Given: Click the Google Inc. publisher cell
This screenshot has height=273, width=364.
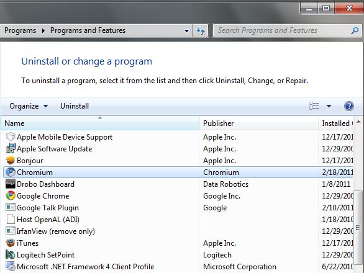Looking at the screenshot, I should [222, 196].
